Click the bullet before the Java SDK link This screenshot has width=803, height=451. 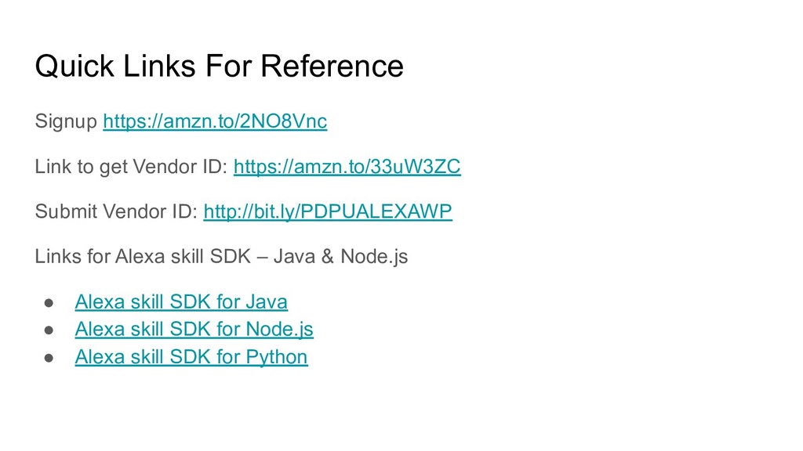[x=49, y=303]
